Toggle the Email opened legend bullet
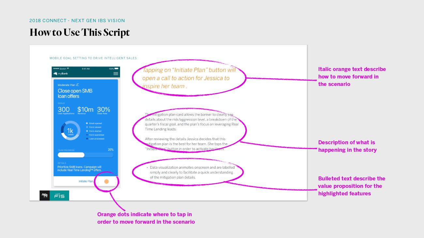Screen dimensions: 424x238 [x=87, y=123]
